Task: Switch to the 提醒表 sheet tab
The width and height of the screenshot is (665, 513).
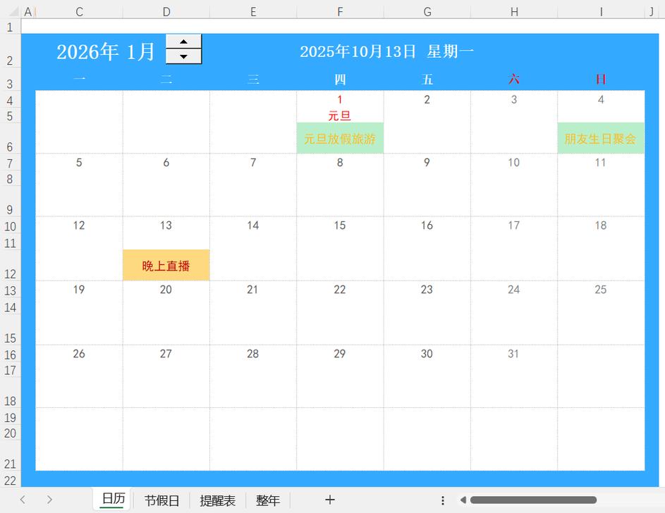Action: (219, 500)
